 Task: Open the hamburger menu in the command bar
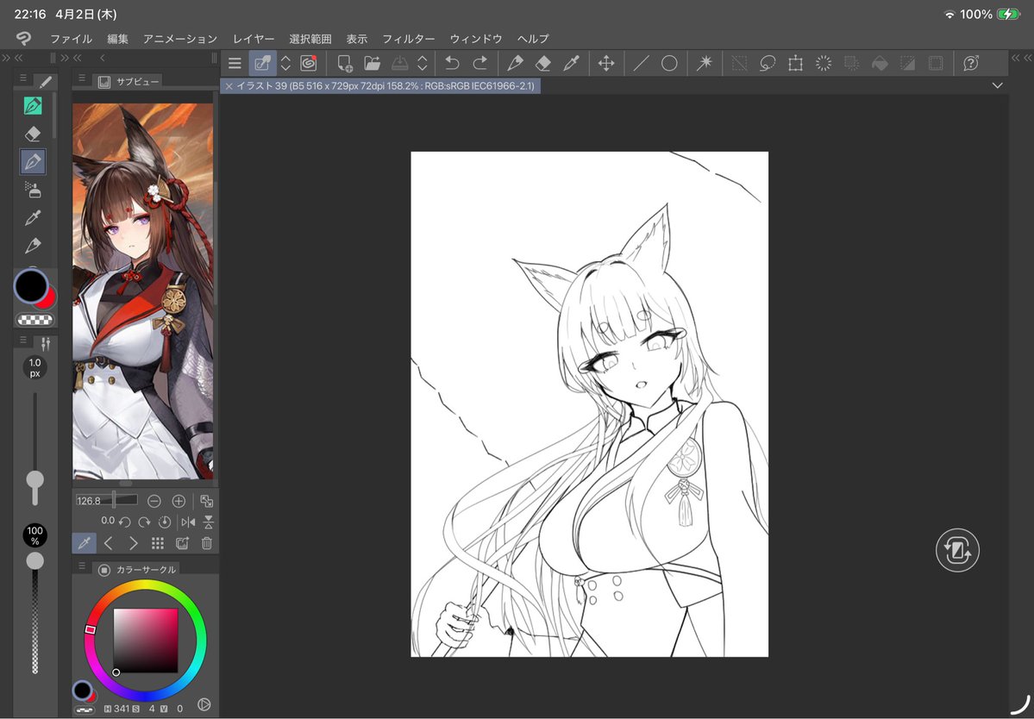[235, 63]
